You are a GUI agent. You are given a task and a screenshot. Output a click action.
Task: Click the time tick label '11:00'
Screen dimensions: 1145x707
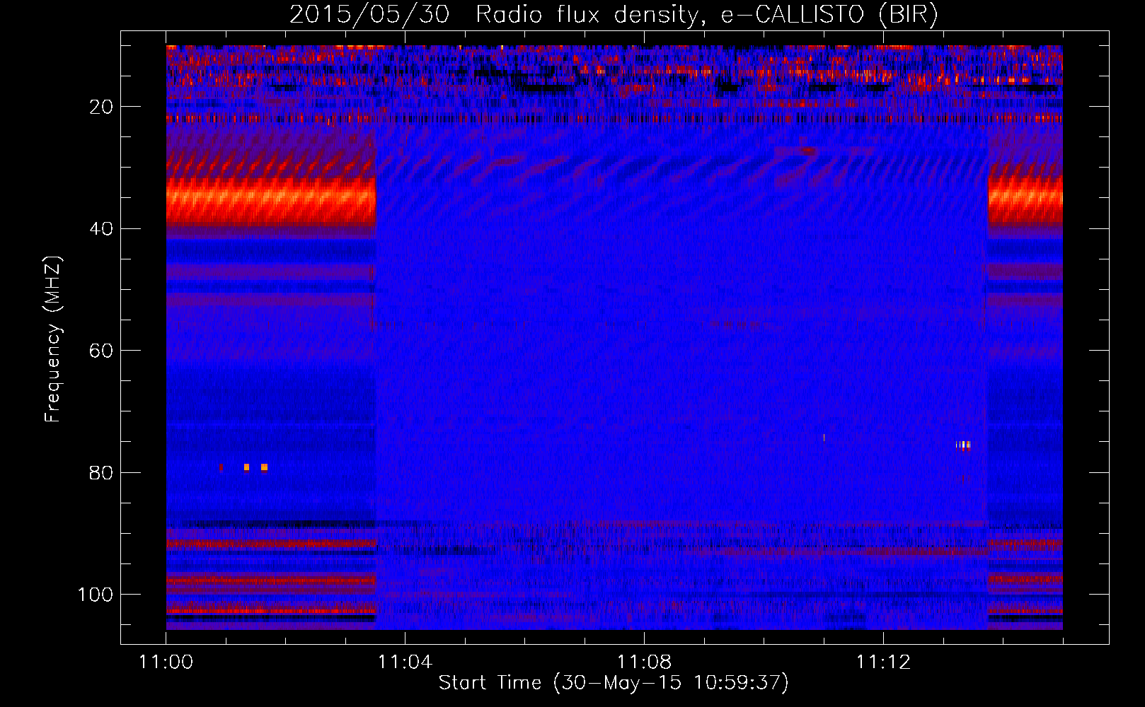tap(166, 662)
